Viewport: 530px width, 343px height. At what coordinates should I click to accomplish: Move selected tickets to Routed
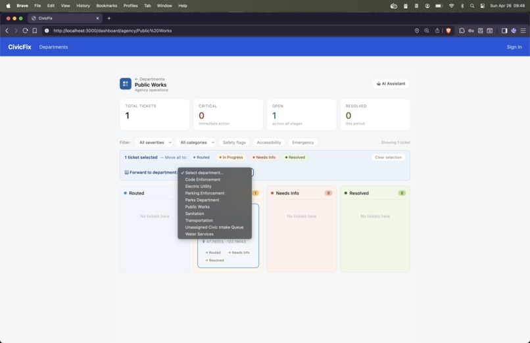coord(201,157)
